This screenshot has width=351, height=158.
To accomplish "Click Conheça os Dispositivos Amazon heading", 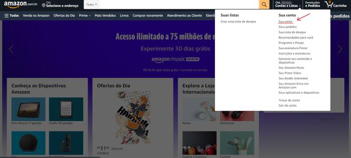I will 39,89.
